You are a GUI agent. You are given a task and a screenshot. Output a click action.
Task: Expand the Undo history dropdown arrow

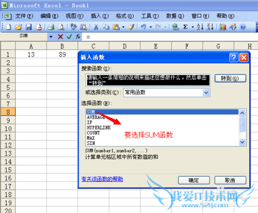151,27
